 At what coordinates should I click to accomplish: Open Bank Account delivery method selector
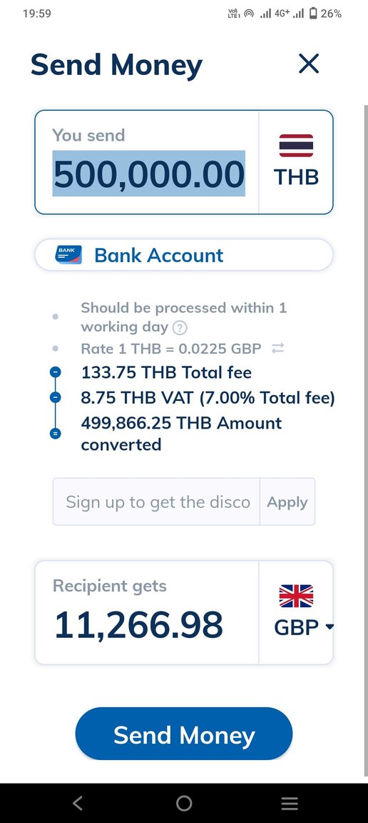(184, 255)
